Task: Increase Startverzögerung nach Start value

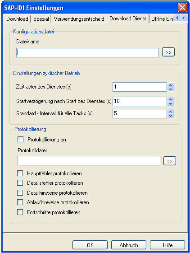Action: click(171, 99)
